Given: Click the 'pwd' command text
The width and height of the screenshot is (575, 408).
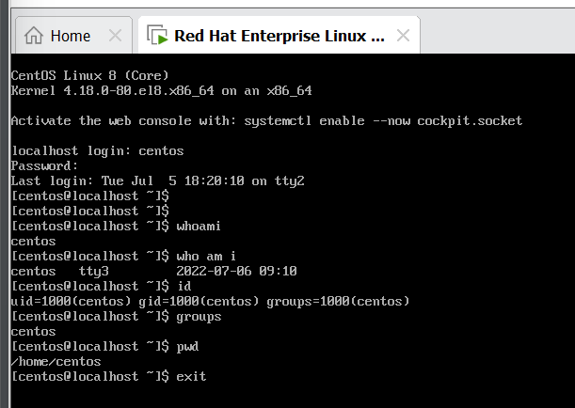Looking at the screenshot, I should tap(187, 347).
